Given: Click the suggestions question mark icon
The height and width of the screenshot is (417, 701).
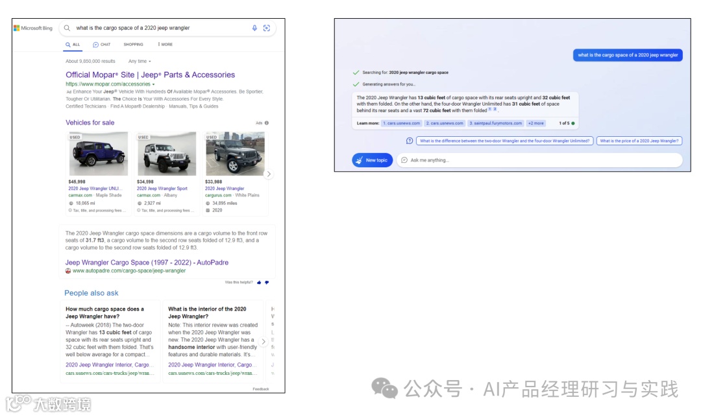Looking at the screenshot, I should coord(410,141).
